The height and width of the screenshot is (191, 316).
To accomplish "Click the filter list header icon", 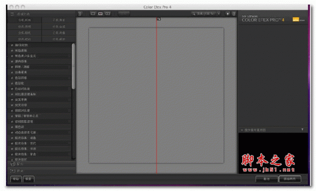I will (x=13, y=14).
